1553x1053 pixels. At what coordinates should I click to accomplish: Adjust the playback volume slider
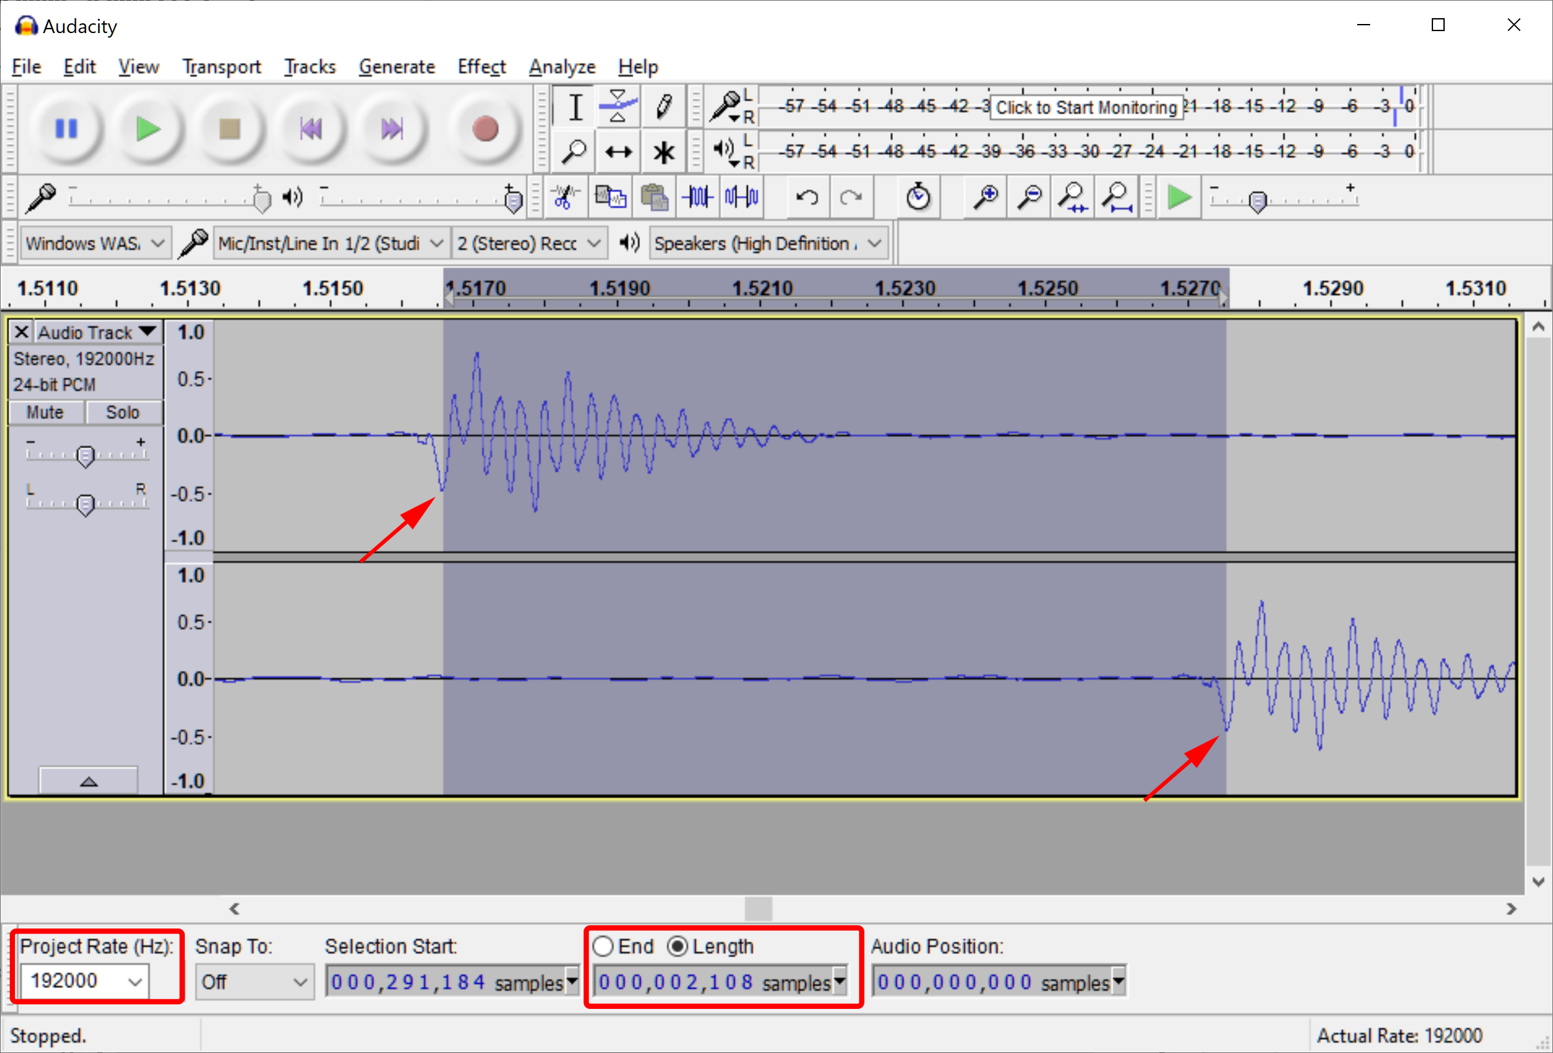click(513, 198)
